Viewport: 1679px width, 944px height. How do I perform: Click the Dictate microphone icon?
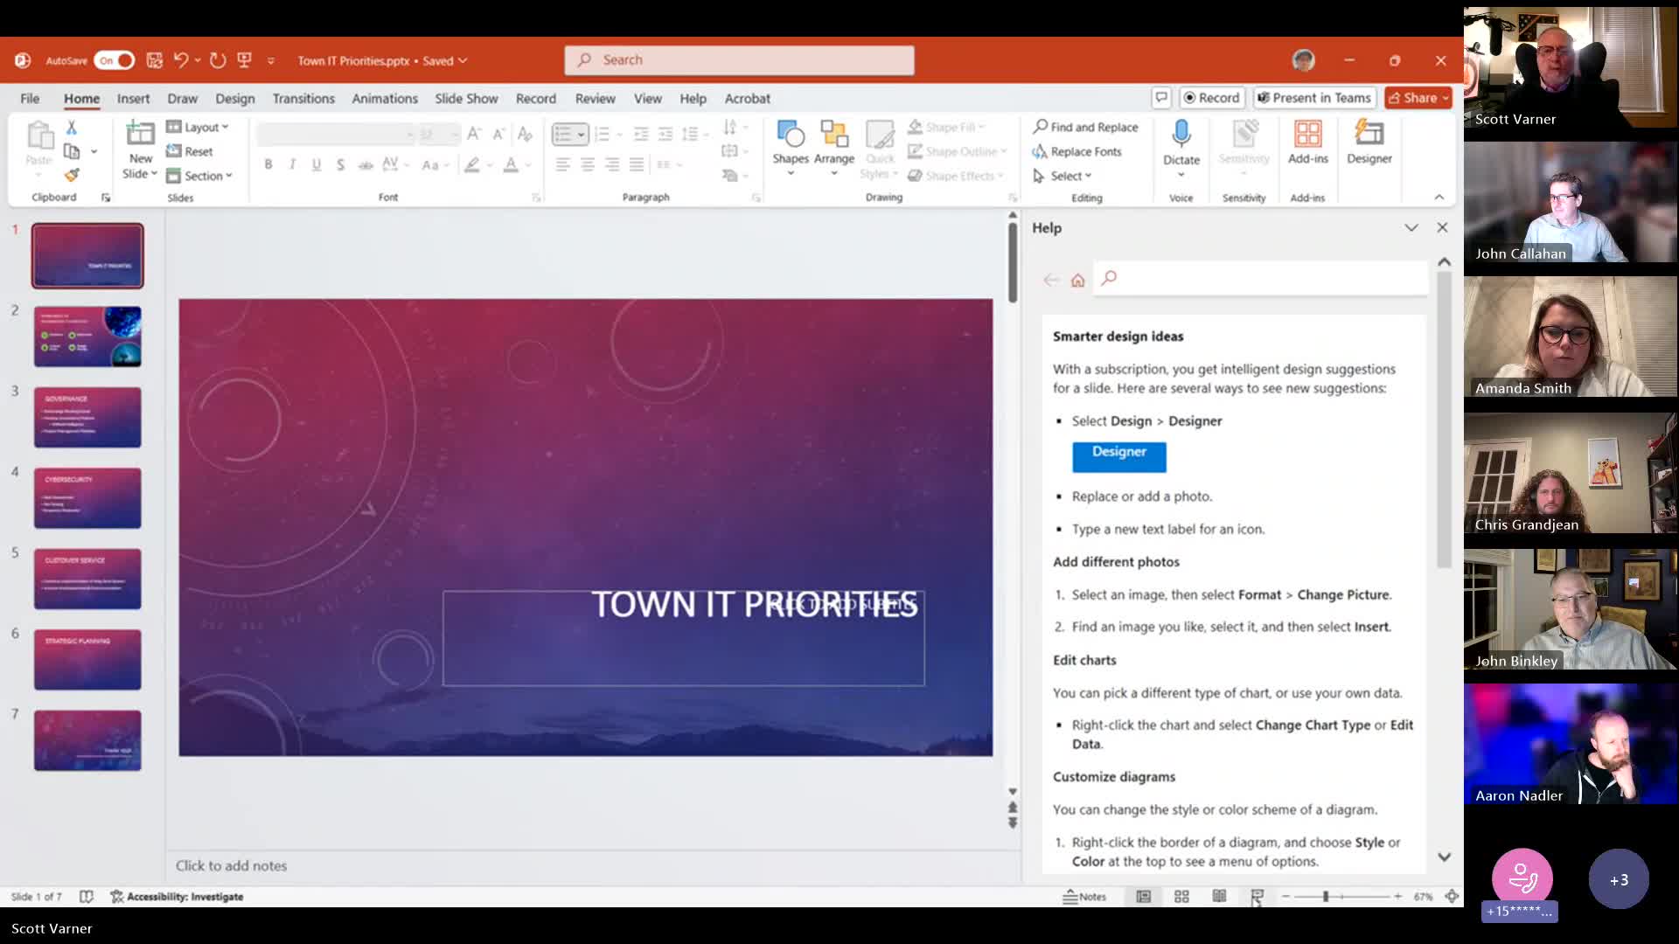(x=1181, y=135)
